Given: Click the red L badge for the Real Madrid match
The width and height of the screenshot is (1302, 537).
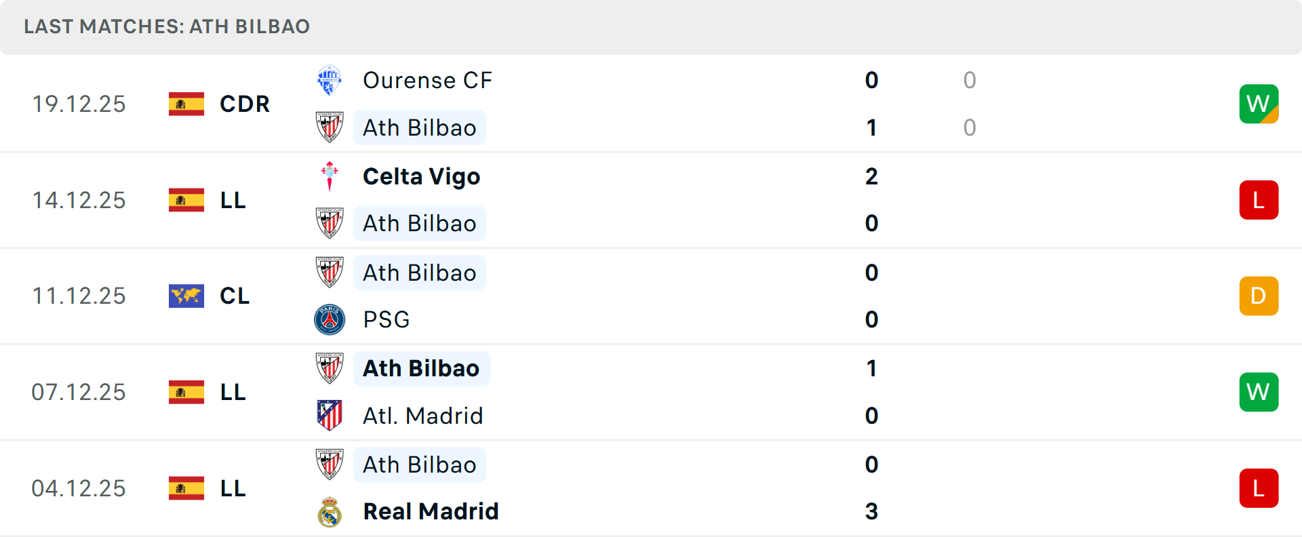Looking at the screenshot, I should click(1259, 488).
